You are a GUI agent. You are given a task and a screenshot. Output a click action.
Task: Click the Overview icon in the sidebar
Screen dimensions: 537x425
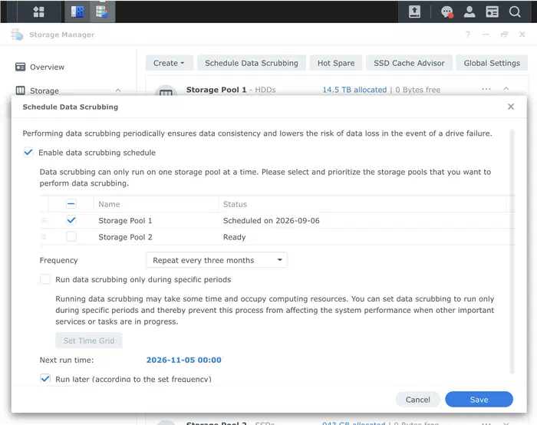click(20, 67)
